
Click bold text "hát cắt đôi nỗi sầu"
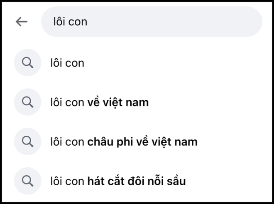(137, 181)
